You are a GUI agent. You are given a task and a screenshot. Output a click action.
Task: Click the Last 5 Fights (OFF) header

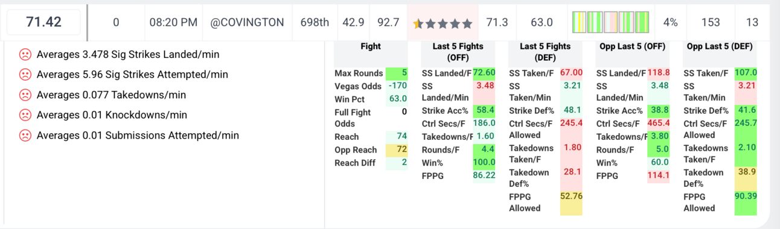458,52
